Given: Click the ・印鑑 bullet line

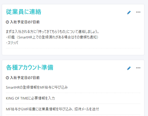Looking at the screenshot, I should point(52,37).
